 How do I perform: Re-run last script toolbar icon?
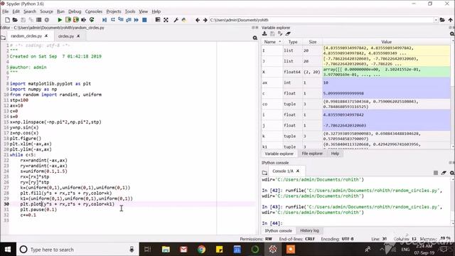pyautogui.click(x=92, y=20)
